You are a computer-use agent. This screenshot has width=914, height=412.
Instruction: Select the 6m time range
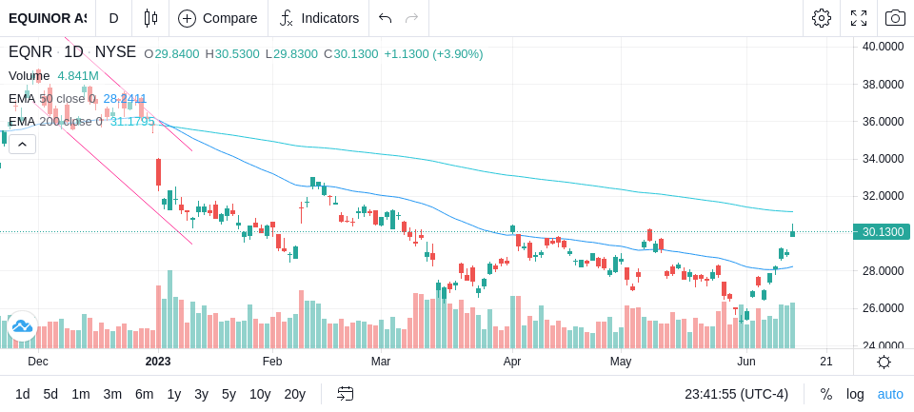pos(144,395)
